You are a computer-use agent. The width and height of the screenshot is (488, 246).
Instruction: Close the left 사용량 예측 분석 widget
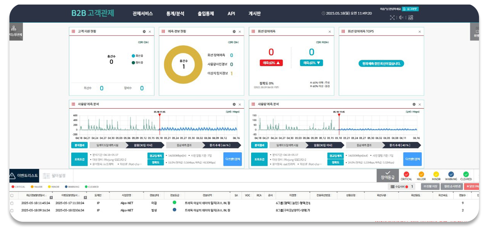coord(240,105)
